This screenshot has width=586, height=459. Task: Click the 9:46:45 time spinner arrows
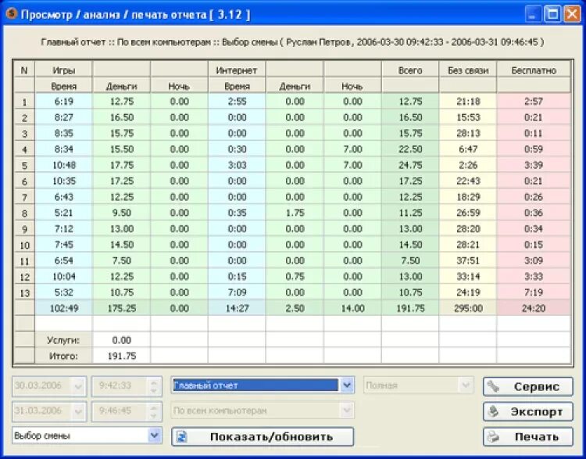click(x=154, y=411)
